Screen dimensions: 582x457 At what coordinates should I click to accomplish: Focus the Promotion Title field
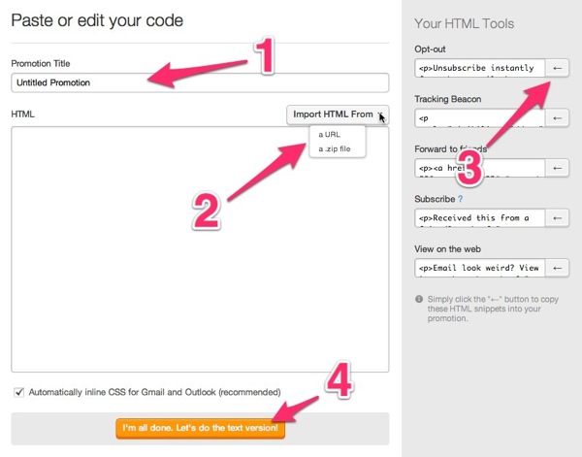click(x=200, y=82)
